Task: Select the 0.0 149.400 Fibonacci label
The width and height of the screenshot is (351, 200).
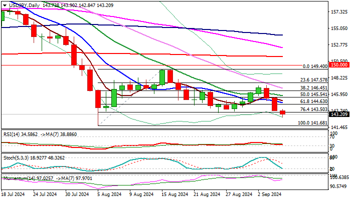Action: click(x=315, y=66)
